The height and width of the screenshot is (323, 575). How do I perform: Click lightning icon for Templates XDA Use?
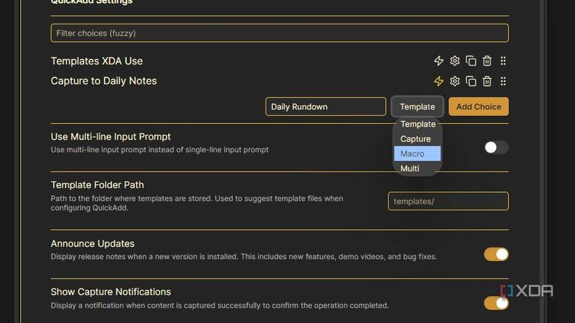point(438,61)
